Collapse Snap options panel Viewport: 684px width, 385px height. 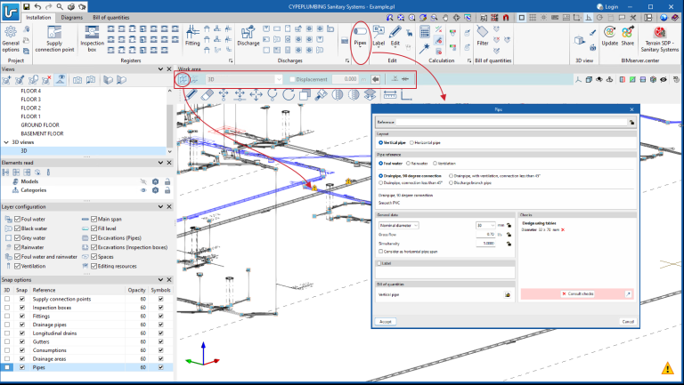coord(160,279)
